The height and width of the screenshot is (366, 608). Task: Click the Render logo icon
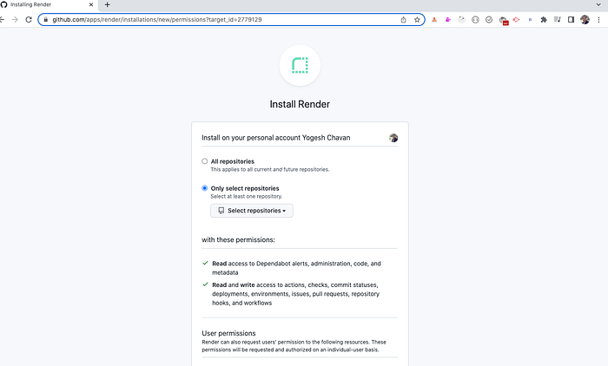tap(300, 65)
